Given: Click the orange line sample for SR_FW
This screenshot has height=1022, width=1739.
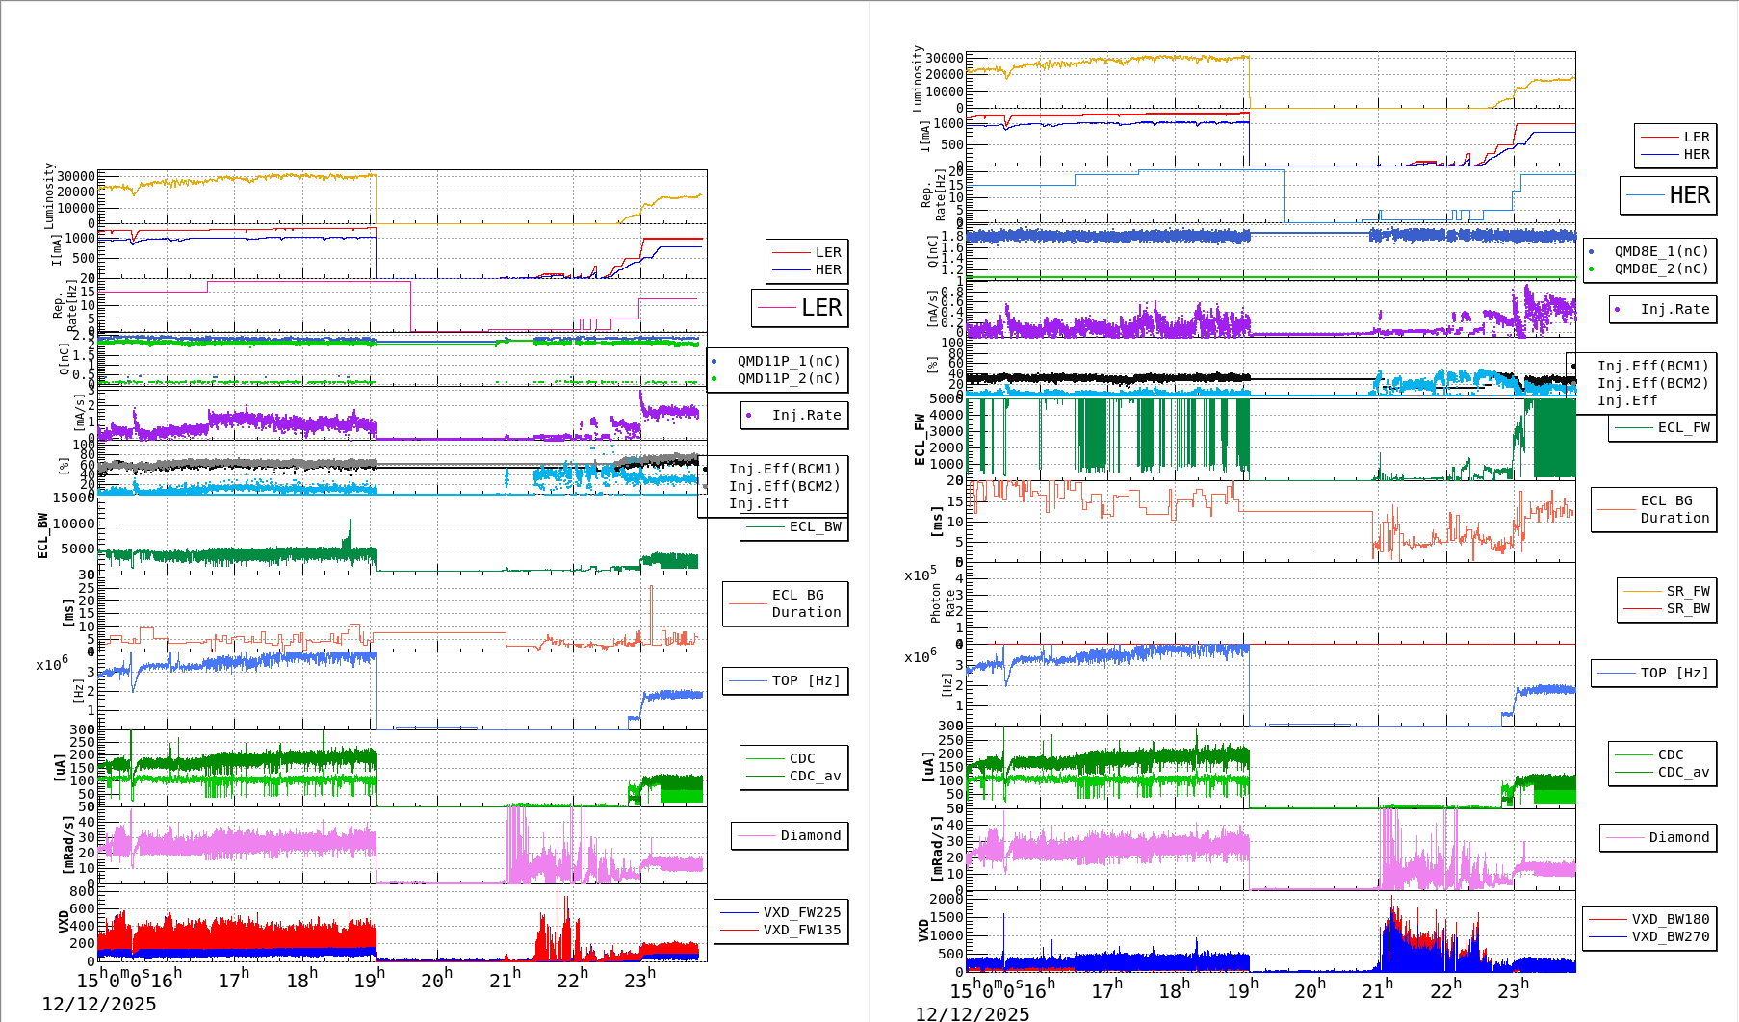Looking at the screenshot, I should pos(1642,591).
